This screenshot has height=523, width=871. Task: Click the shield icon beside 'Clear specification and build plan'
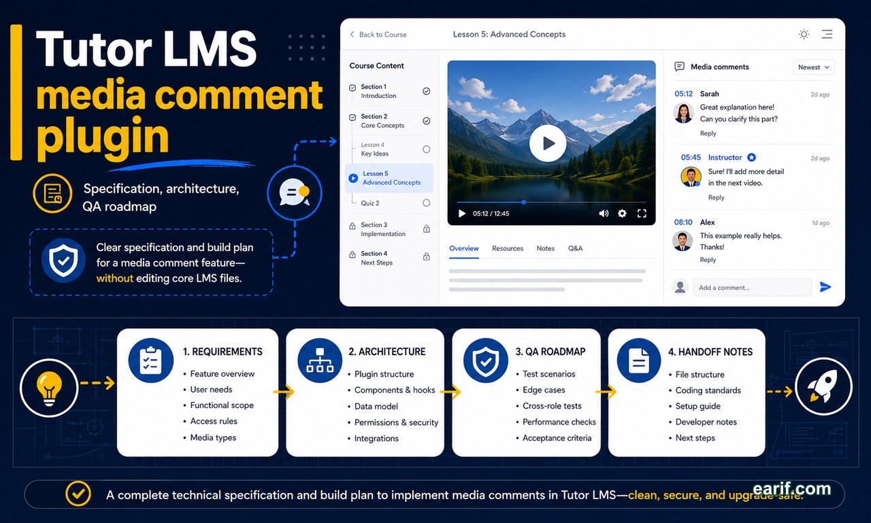(x=64, y=261)
